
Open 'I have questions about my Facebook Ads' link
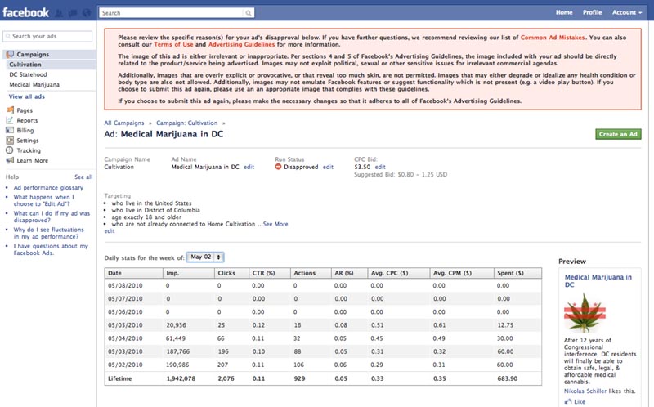click(51, 249)
